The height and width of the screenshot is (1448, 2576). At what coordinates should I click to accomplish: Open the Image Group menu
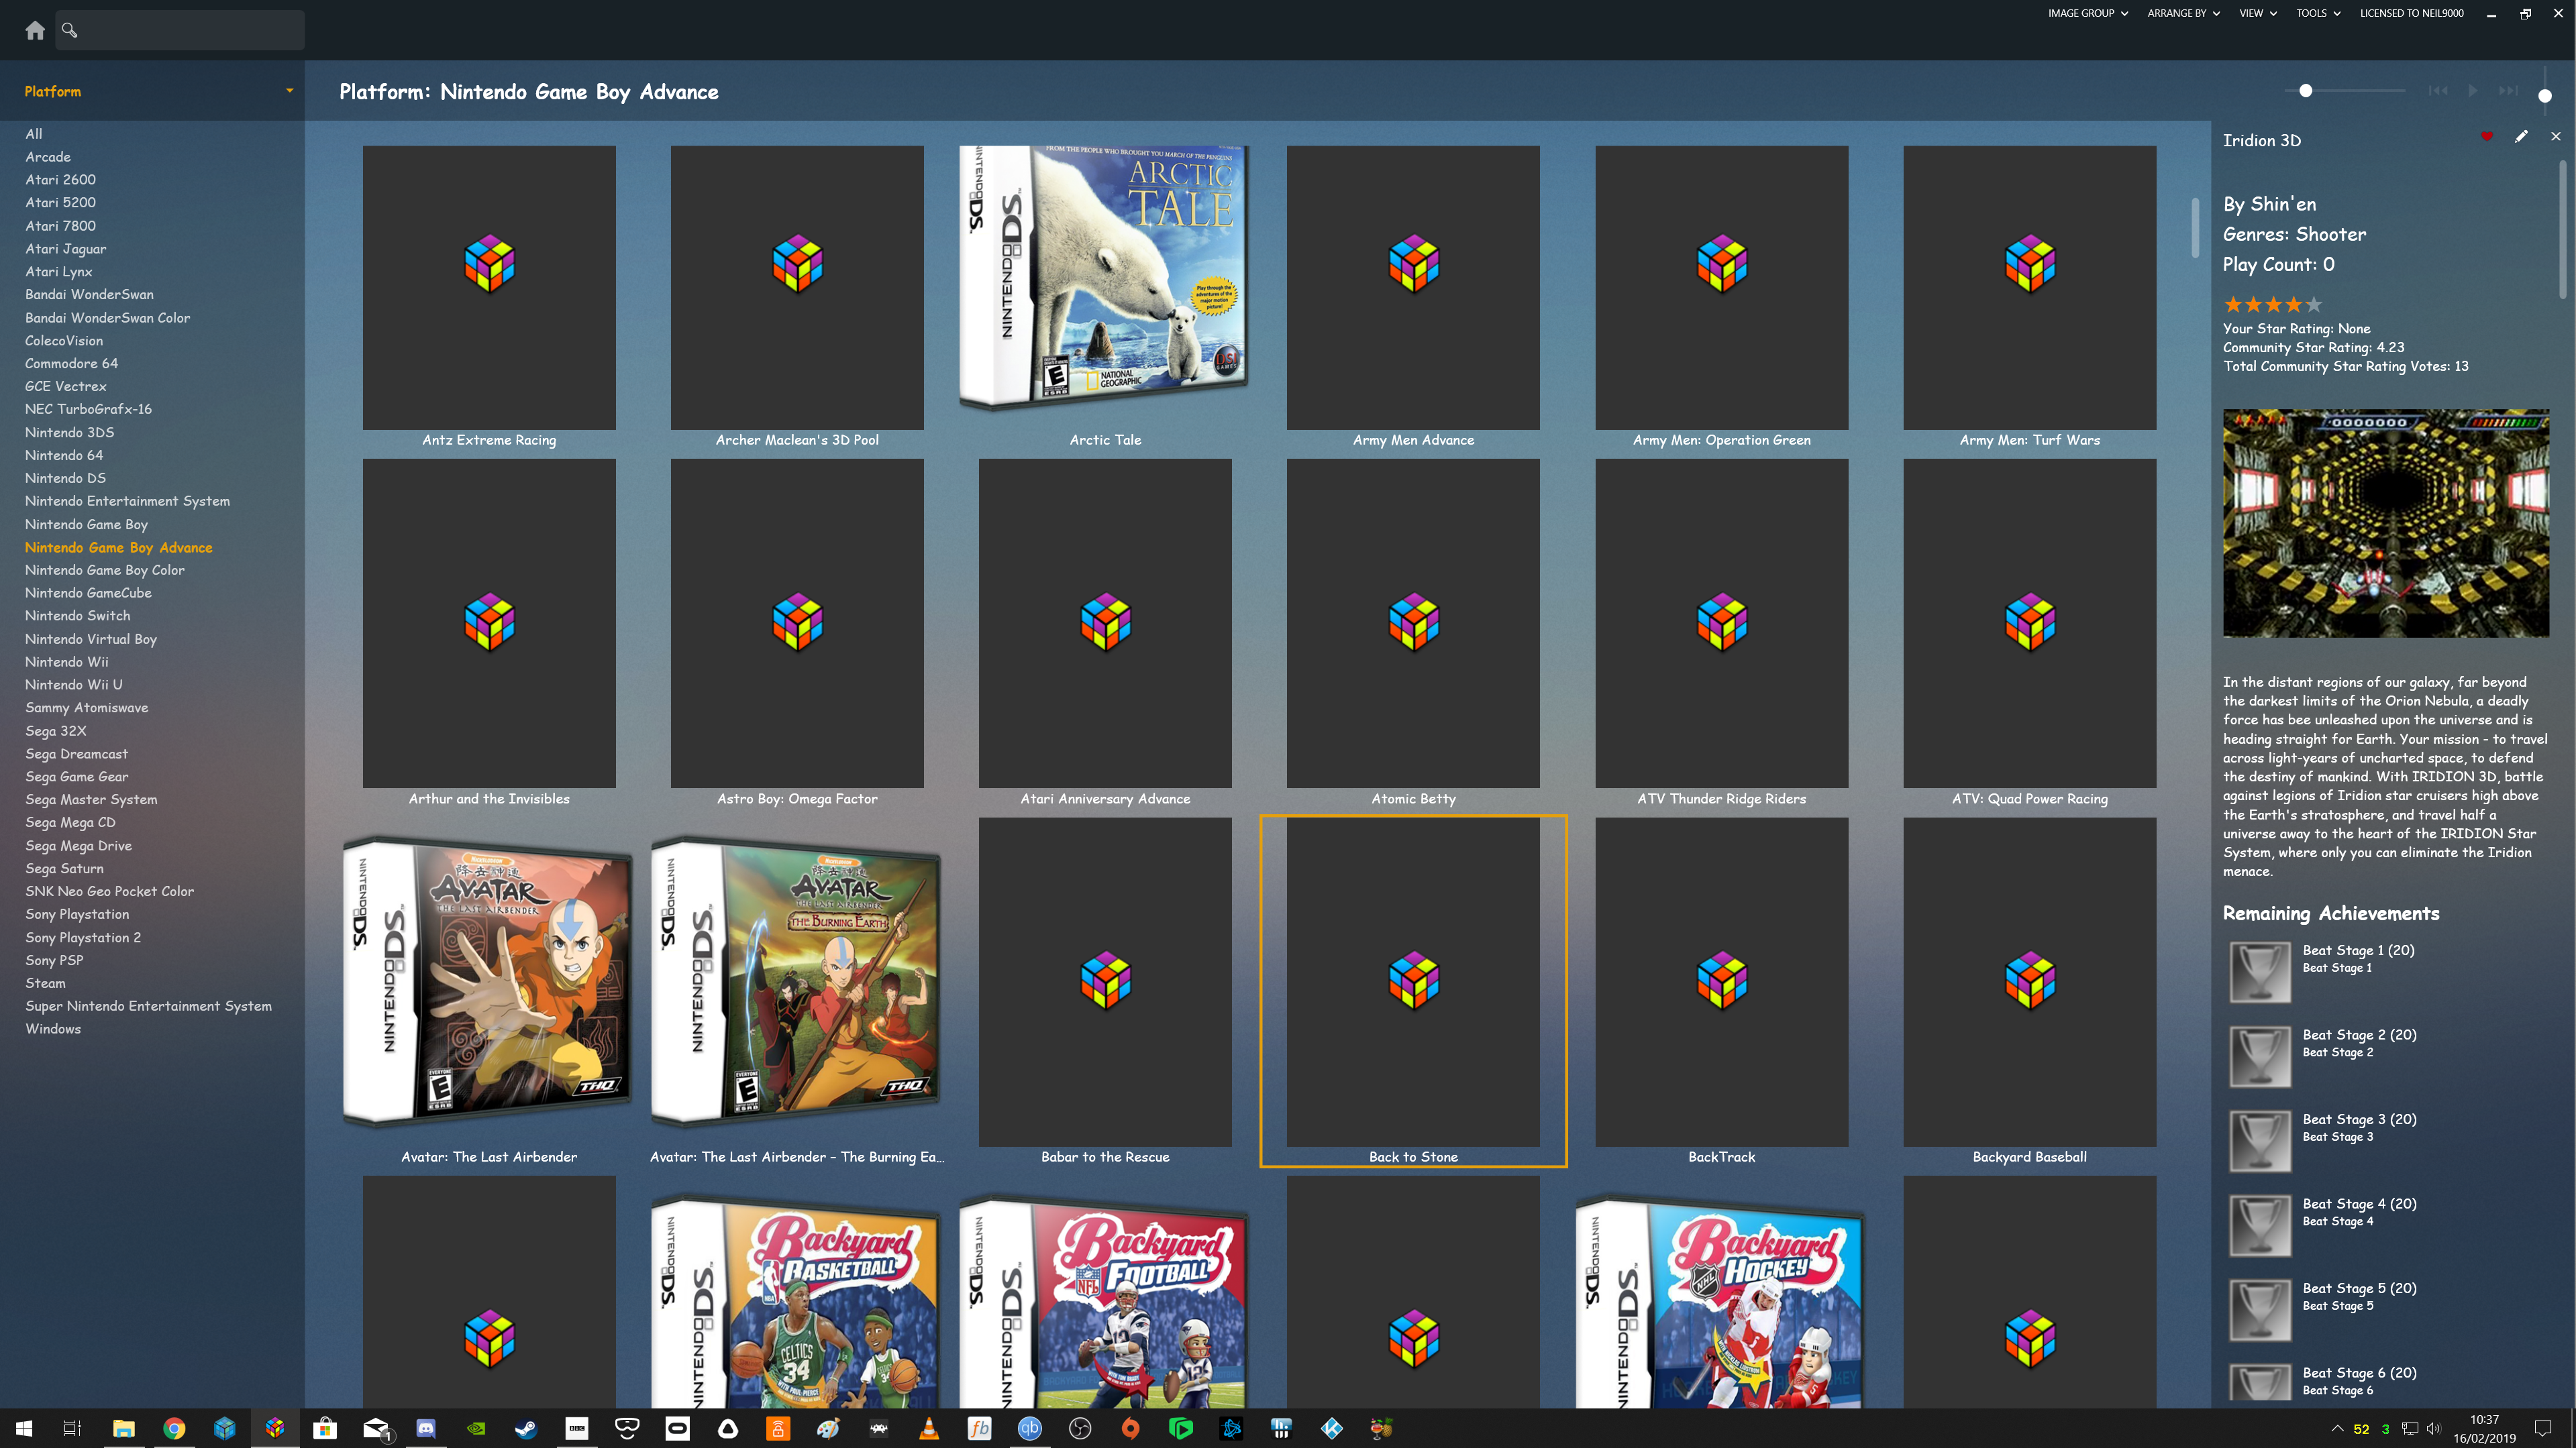point(2088,13)
